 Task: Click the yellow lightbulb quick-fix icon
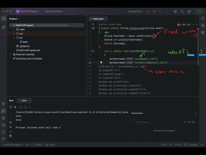(x=101, y=62)
